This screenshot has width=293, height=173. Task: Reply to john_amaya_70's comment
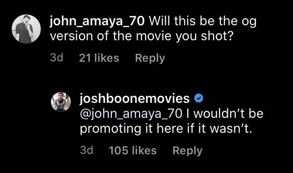click(150, 58)
